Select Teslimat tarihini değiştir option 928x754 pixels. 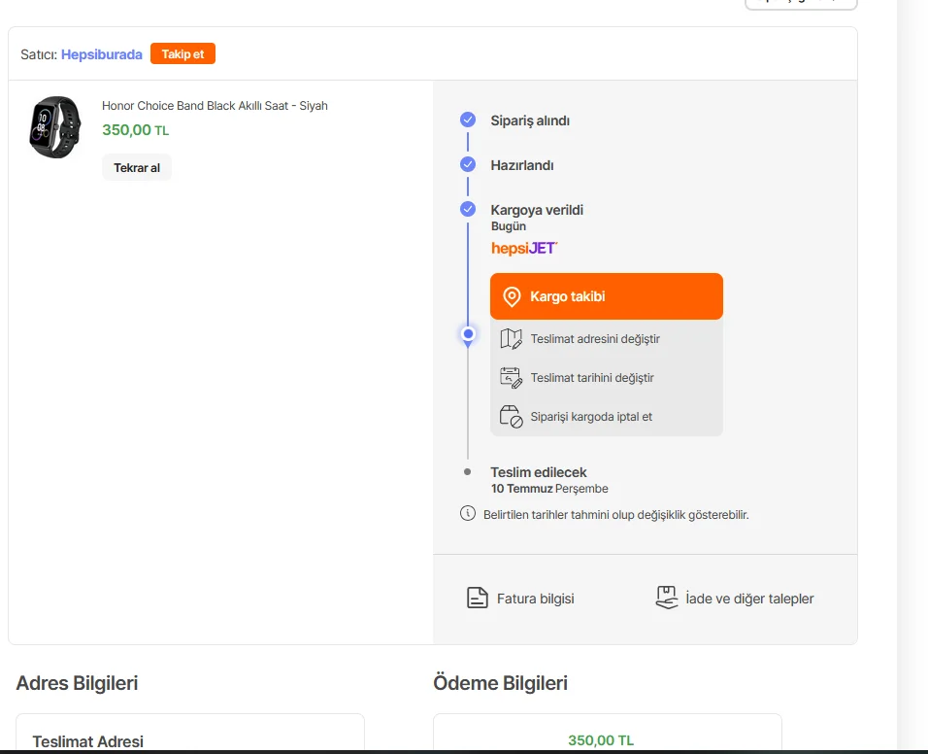tap(607, 378)
